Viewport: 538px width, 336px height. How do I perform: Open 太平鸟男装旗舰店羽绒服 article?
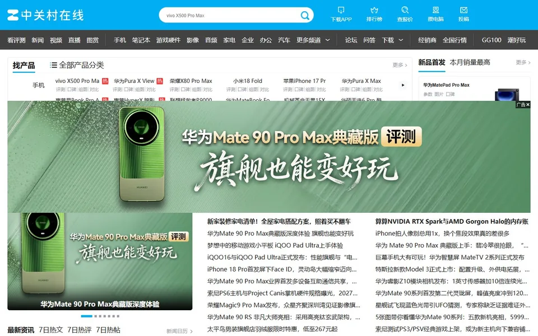point(272,329)
